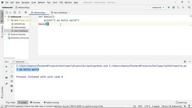This screenshot has height=108, width=192.
Task: Expand the venv folder
Action: pos(8,20)
